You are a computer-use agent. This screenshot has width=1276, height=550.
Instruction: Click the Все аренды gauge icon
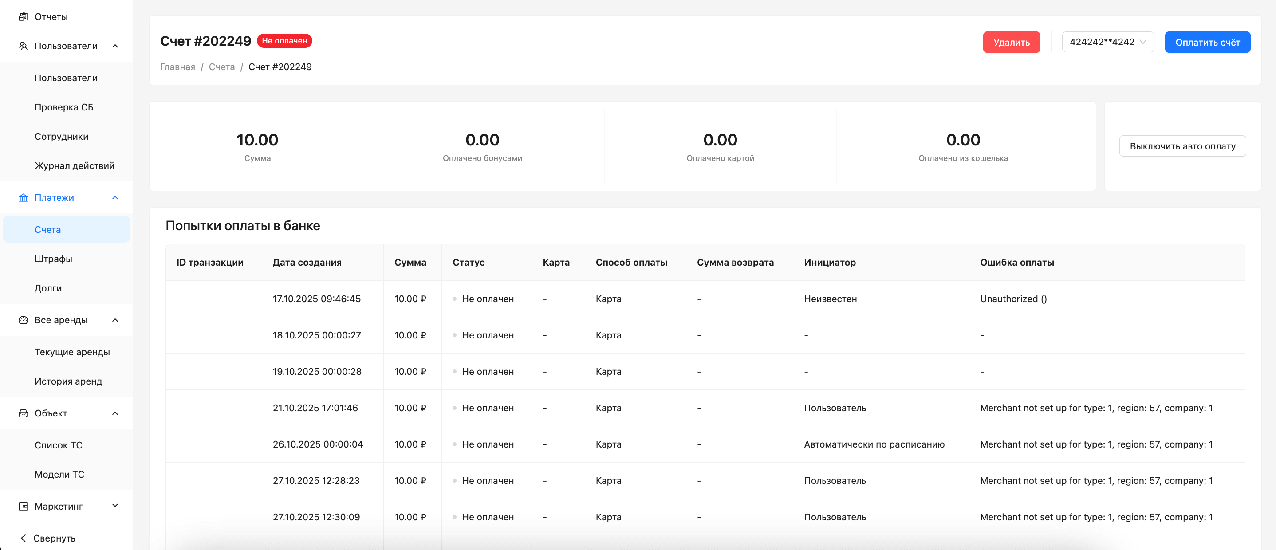(x=23, y=320)
